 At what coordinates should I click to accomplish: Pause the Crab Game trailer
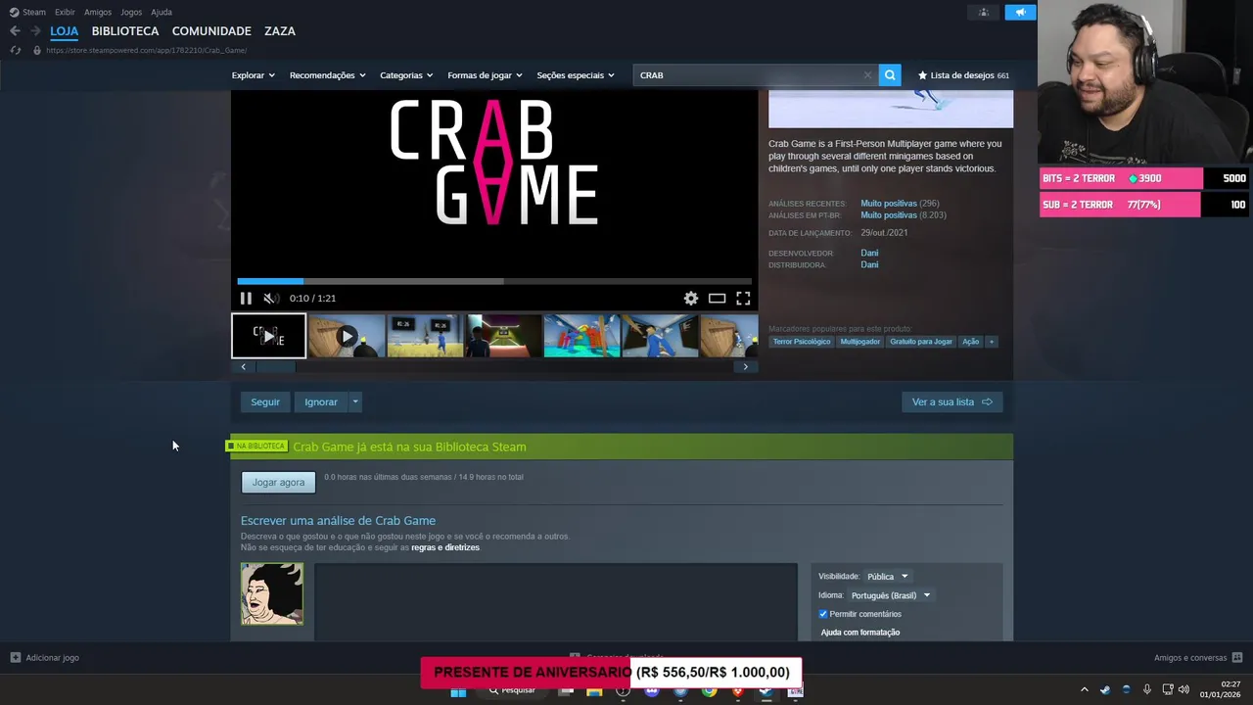pos(246,299)
